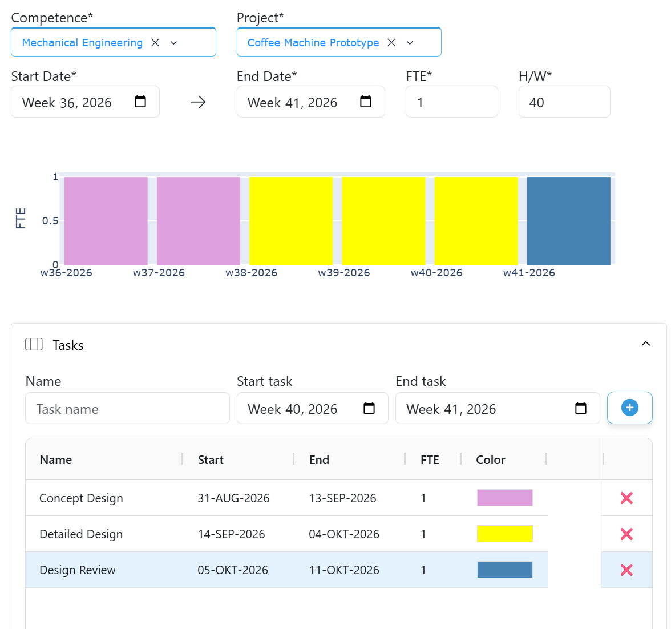The width and height of the screenshot is (671, 629).
Task: Open the End Date calendar picker icon
Action: (366, 102)
